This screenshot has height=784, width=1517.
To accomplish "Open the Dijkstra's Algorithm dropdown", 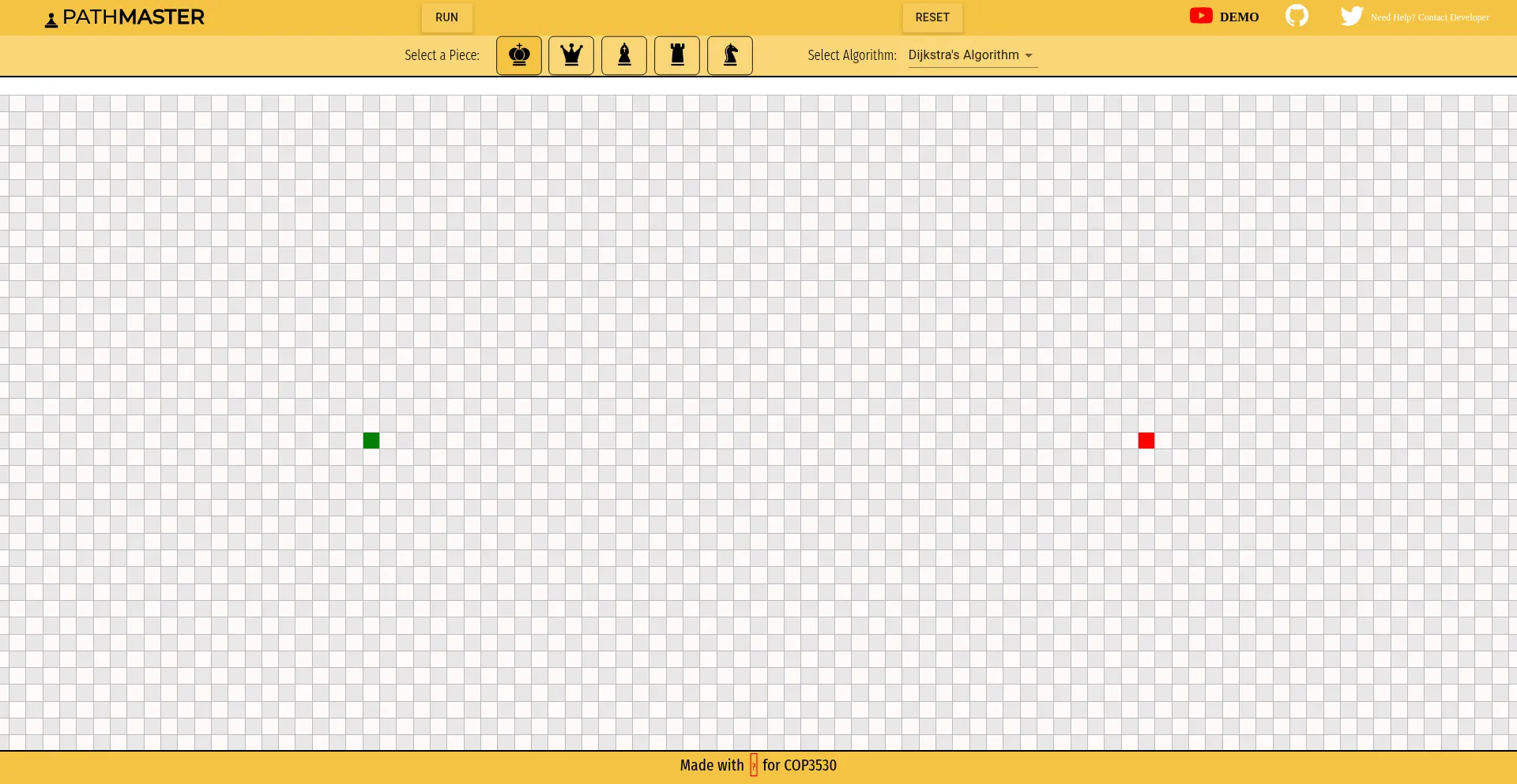I will click(964, 55).
